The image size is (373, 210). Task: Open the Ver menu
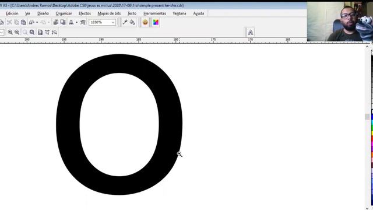point(27,13)
